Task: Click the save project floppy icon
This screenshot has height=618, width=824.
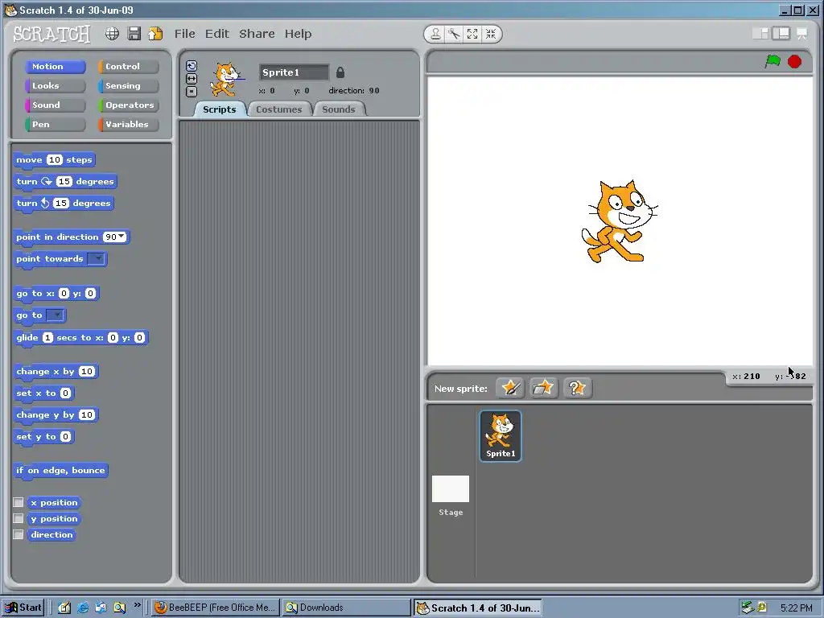Action: 134,34
